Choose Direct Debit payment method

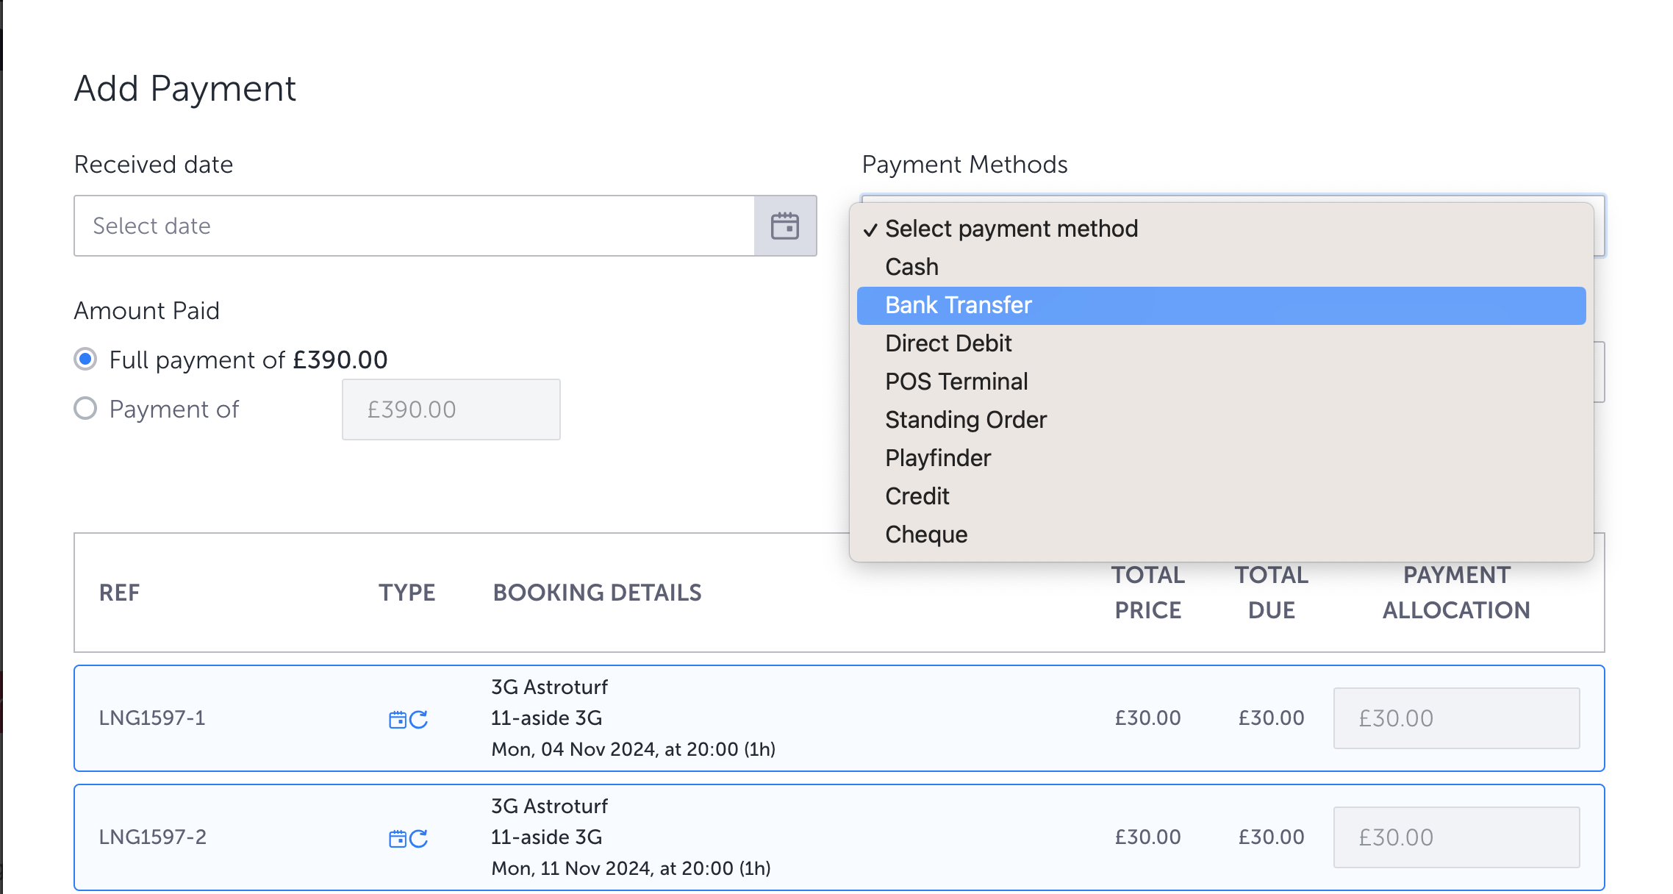(x=948, y=343)
